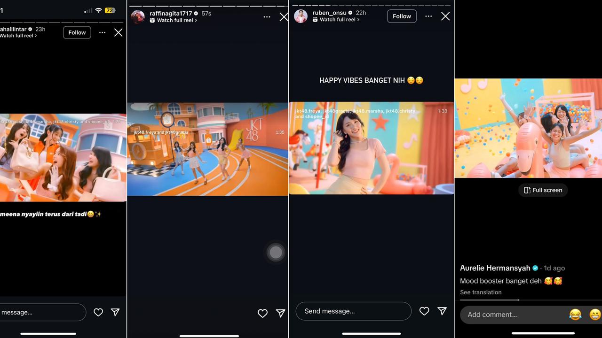Like the raffinagita1717 story

pyautogui.click(x=262, y=313)
